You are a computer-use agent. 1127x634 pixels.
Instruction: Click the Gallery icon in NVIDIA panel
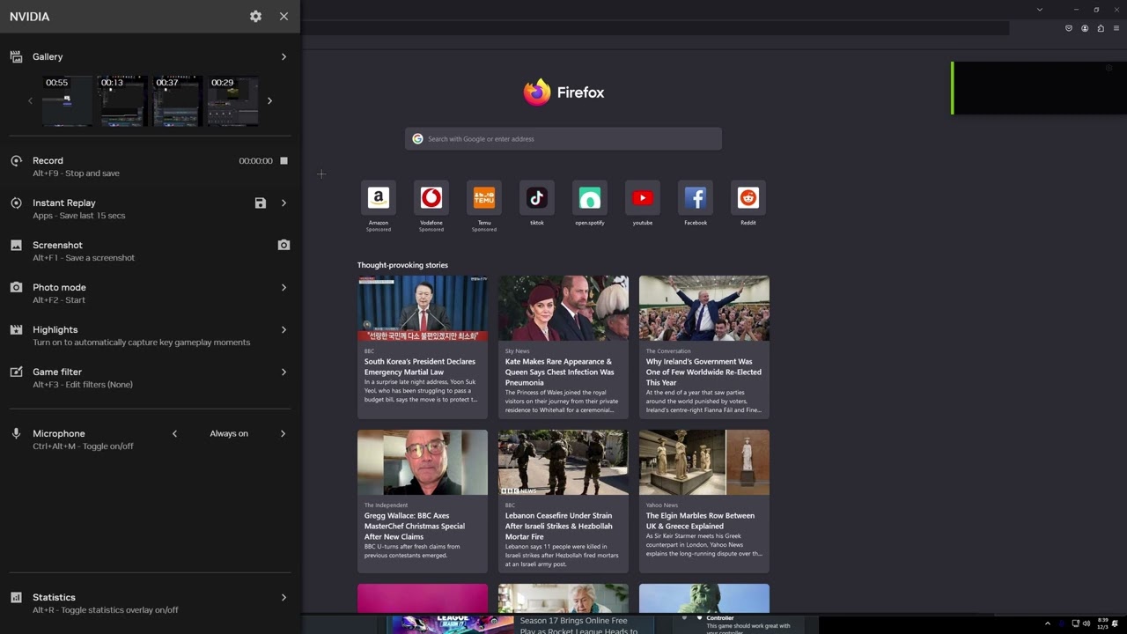16,56
